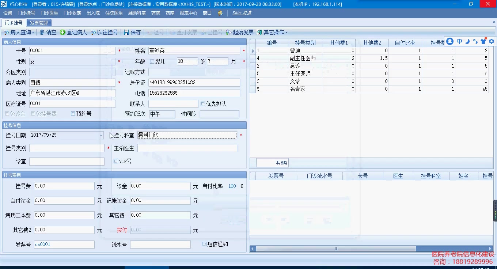The width and height of the screenshot is (497, 269).
Task: Click the 发票号 column header in lower grid
Action: [x=276, y=176]
